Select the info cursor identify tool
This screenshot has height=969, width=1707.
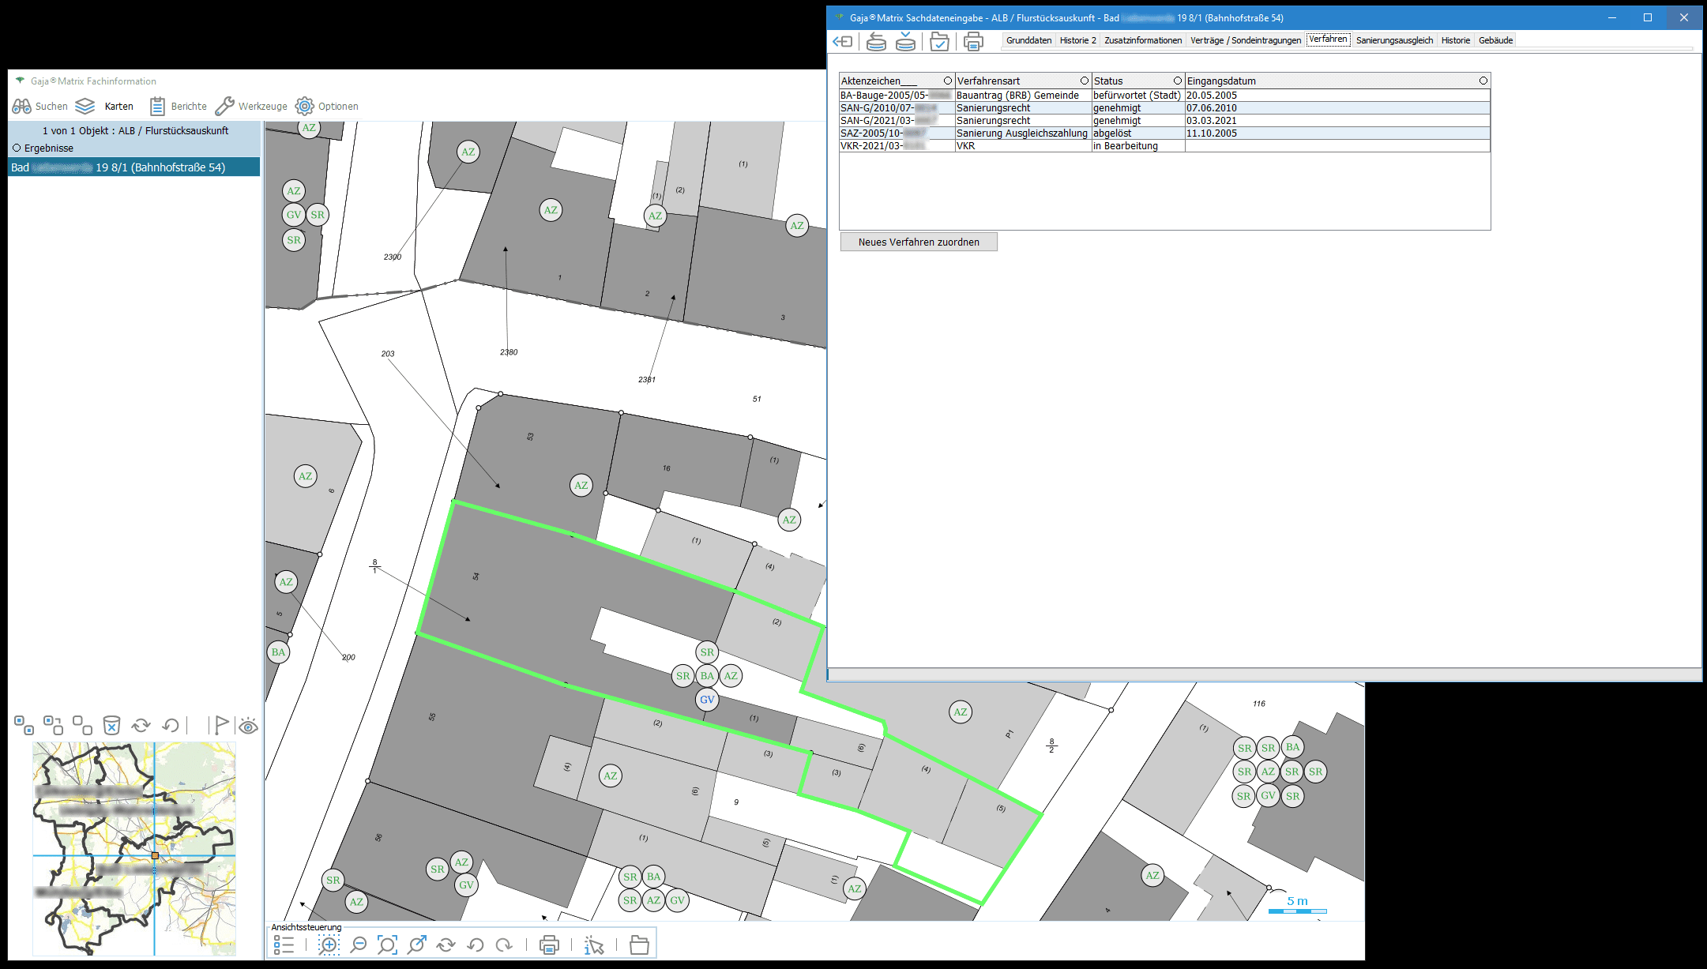point(594,945)
